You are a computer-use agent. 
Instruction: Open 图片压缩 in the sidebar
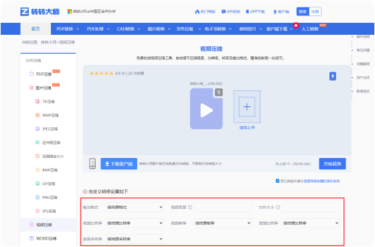click(x=44, y=88)
